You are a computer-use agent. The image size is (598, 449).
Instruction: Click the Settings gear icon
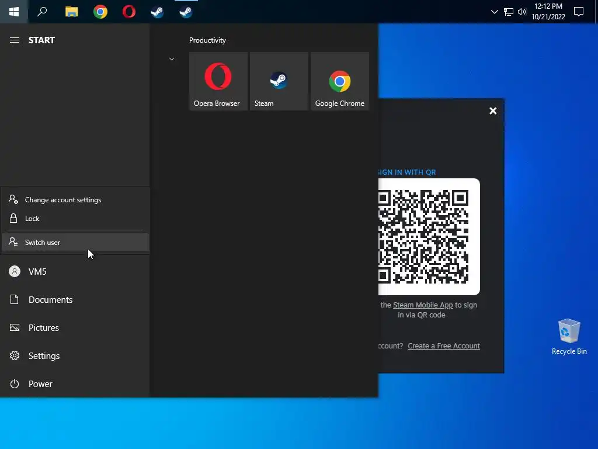(x=15, y=356)
